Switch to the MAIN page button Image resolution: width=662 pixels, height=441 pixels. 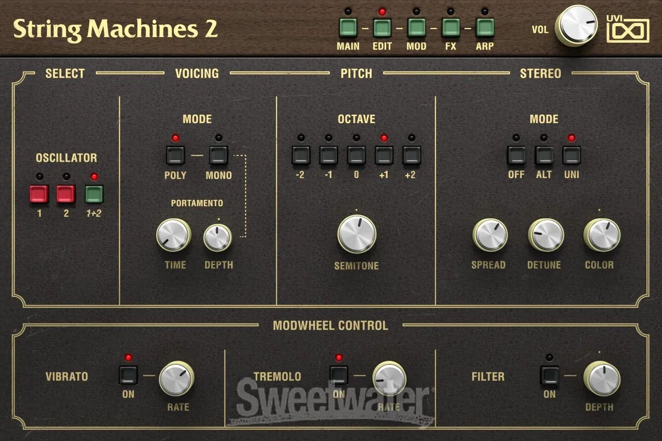pyautogui.click(x=348, y=28)
